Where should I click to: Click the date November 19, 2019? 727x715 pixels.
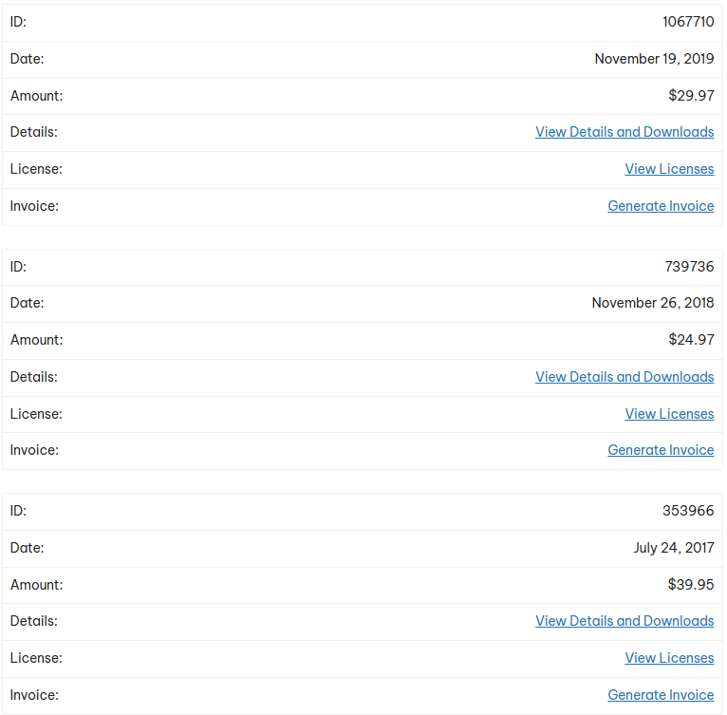(x=654, y=59)
